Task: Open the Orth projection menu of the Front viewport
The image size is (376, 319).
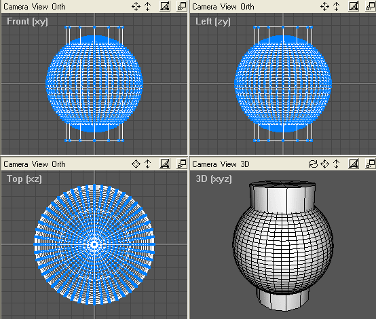Action: [x=58, y=7]
